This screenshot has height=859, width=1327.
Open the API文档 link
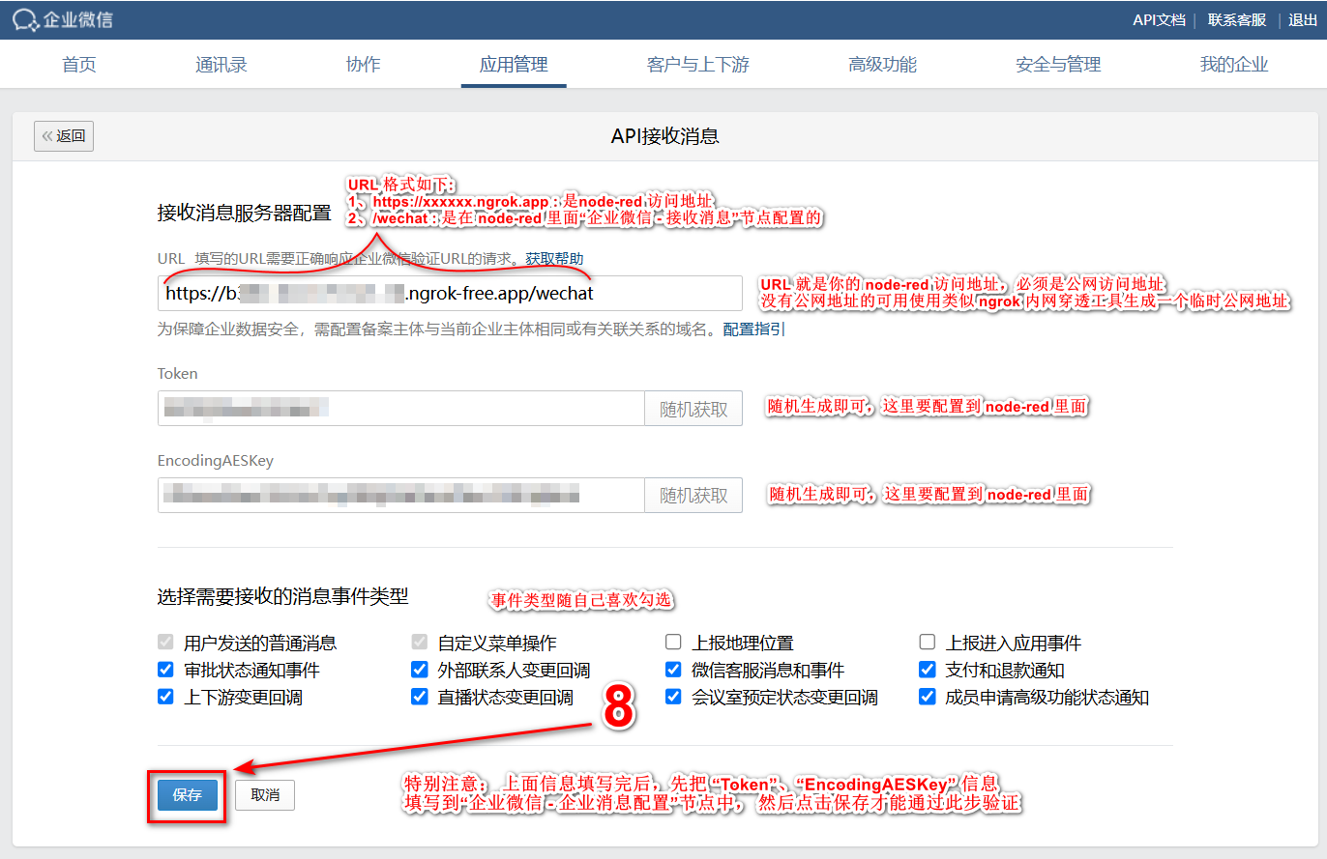(x=1159, y=19)
